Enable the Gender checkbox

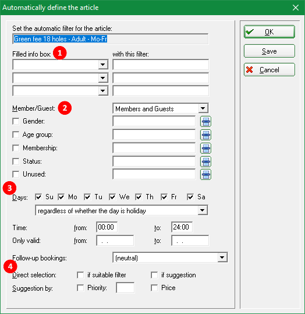pos(16,121)
